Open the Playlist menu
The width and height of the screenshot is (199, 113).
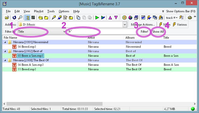pos(39,11)
